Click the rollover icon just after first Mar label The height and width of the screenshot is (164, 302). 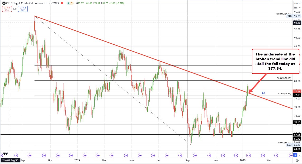pos(111,155)
